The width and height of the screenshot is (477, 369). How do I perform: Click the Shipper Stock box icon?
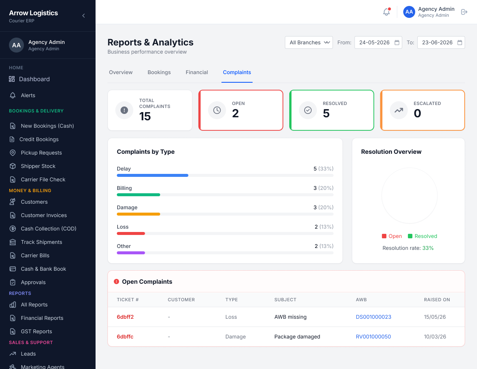[x=13, y=166]
